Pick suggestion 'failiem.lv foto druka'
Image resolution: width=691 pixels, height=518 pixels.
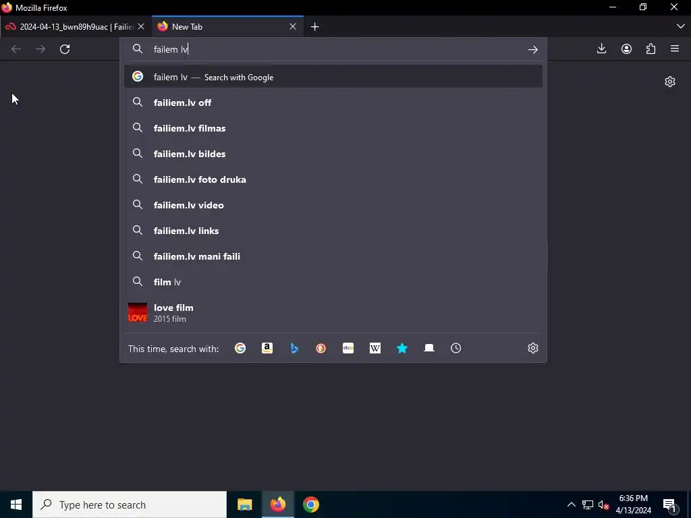[x=333, y=179]
